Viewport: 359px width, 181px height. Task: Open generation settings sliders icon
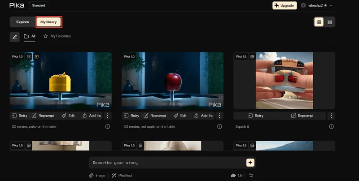coord(251,176)
